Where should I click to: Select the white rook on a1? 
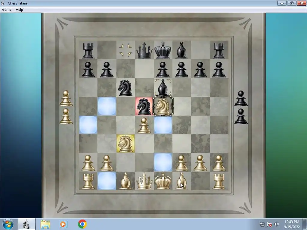(88, 182)
